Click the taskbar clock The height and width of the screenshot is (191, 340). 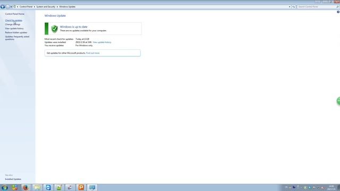(331, 187)
